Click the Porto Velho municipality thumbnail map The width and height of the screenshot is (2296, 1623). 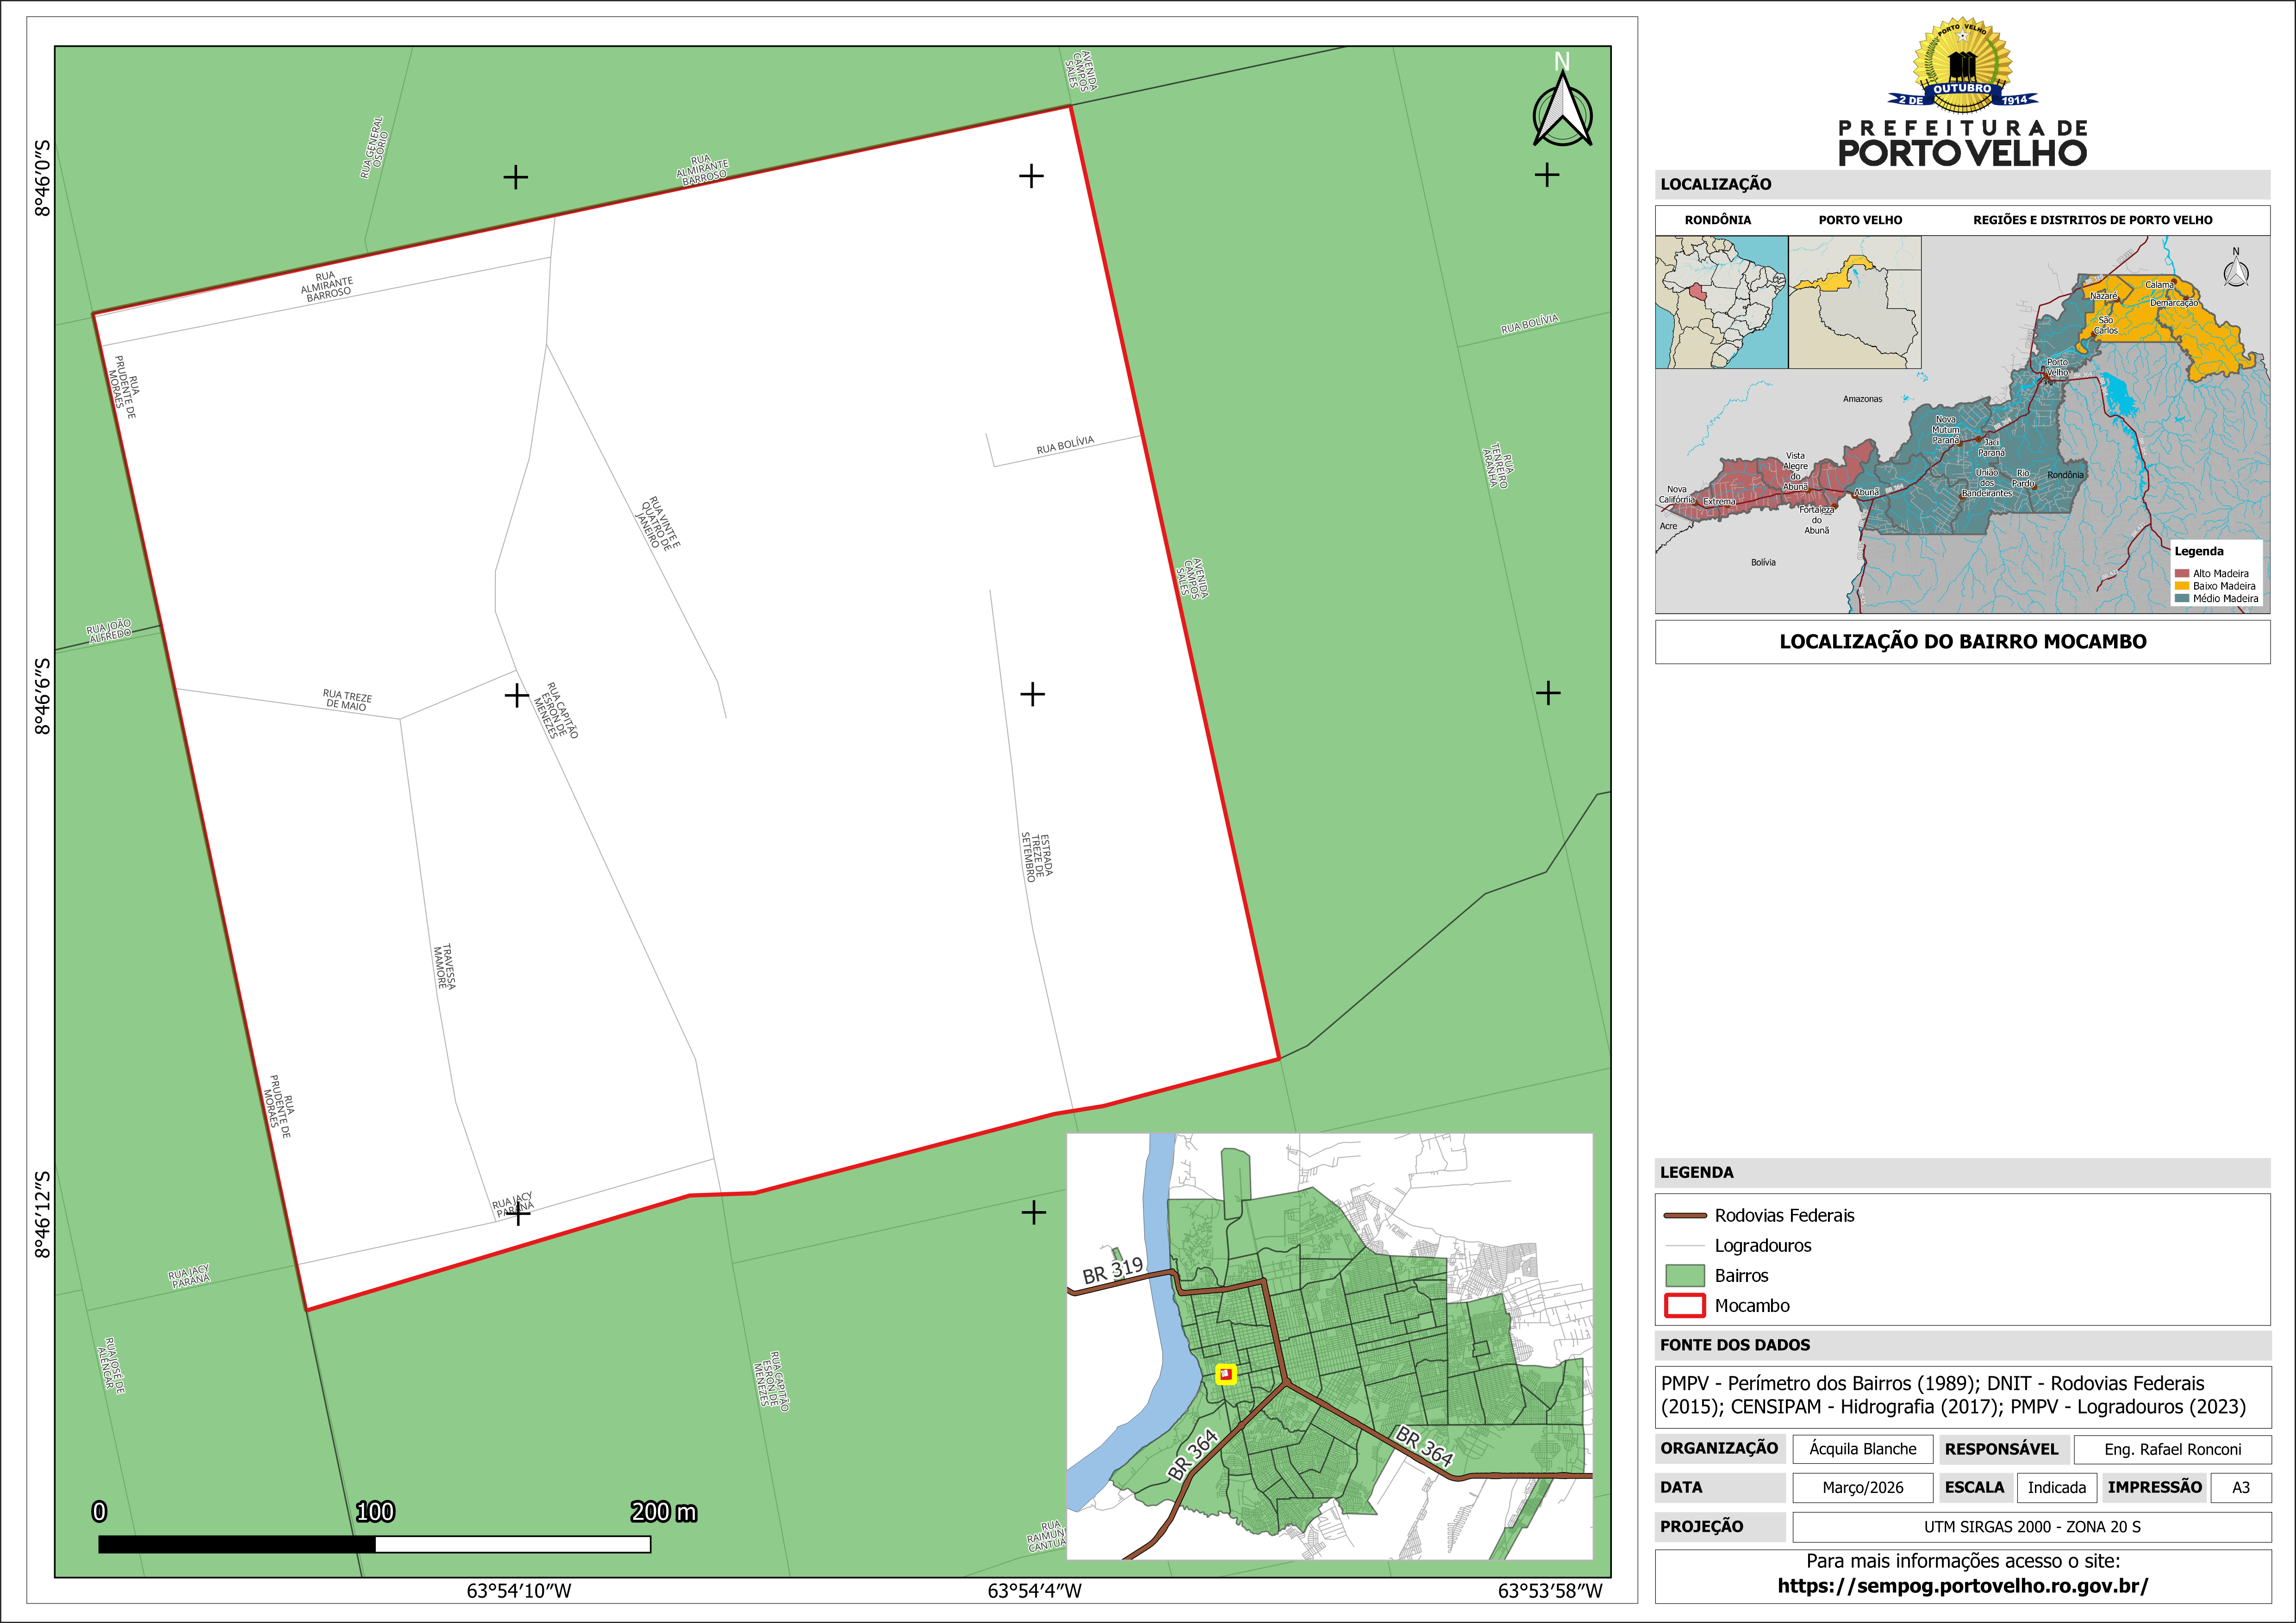(x=1854, y=302)
